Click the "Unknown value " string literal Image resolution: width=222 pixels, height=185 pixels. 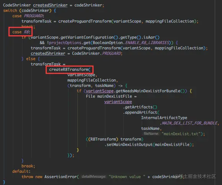tap(127, 177)
